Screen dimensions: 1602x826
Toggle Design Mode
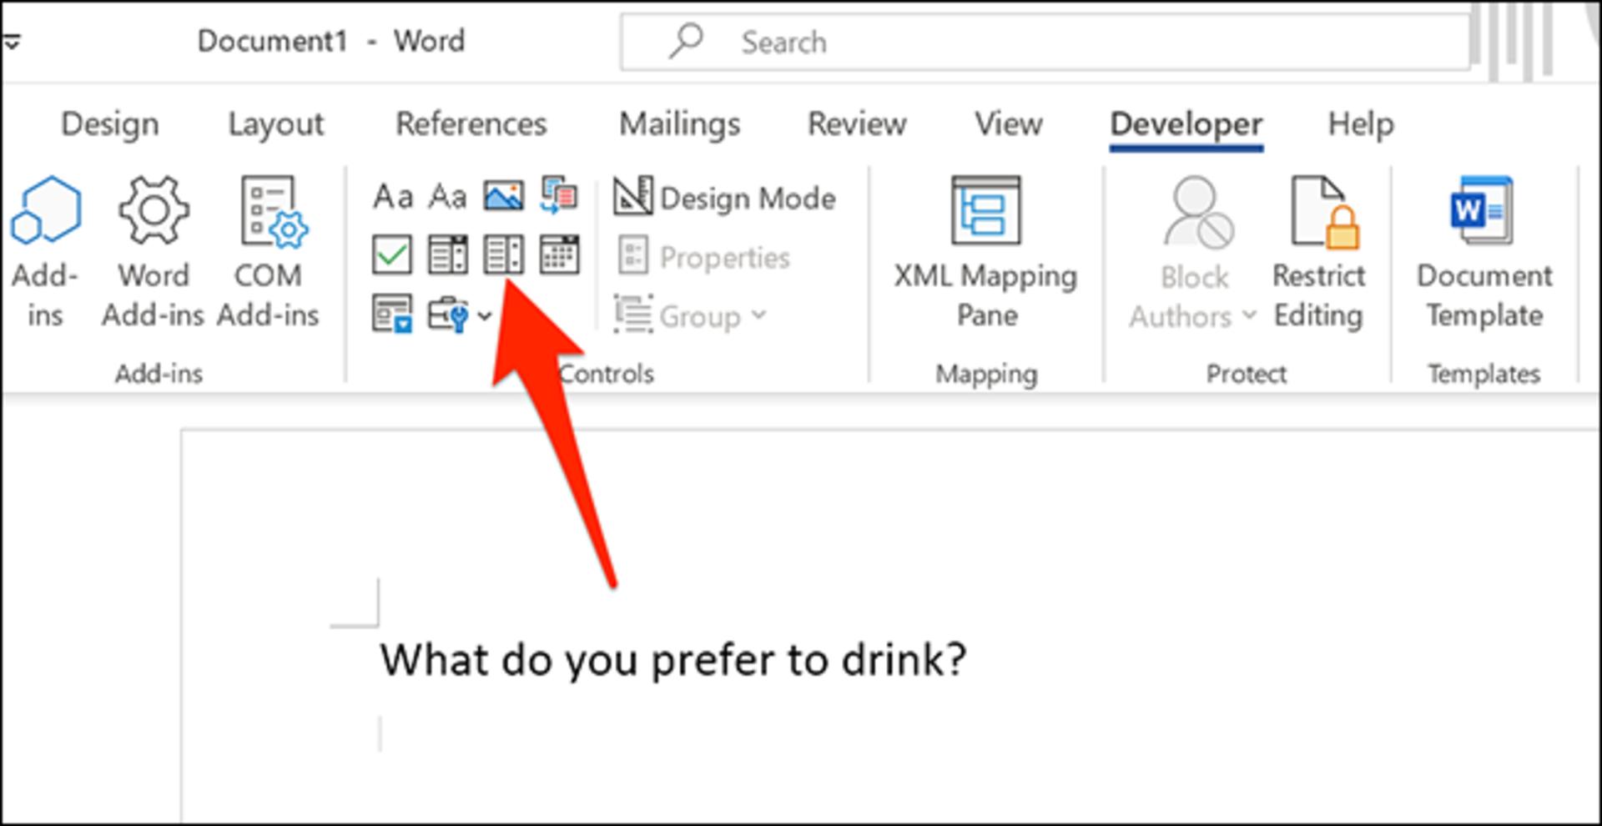point(724,198)
